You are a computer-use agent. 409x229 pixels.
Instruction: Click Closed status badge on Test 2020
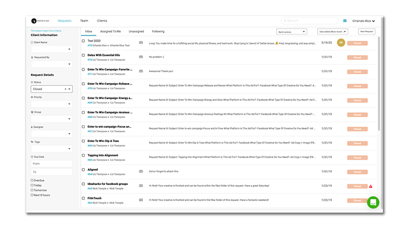click(357, 43)
